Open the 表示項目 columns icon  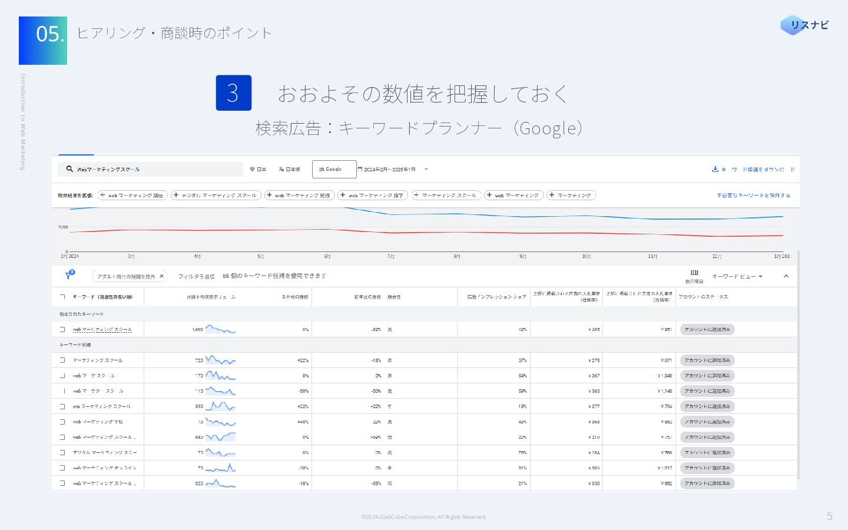tap(694, 273)
